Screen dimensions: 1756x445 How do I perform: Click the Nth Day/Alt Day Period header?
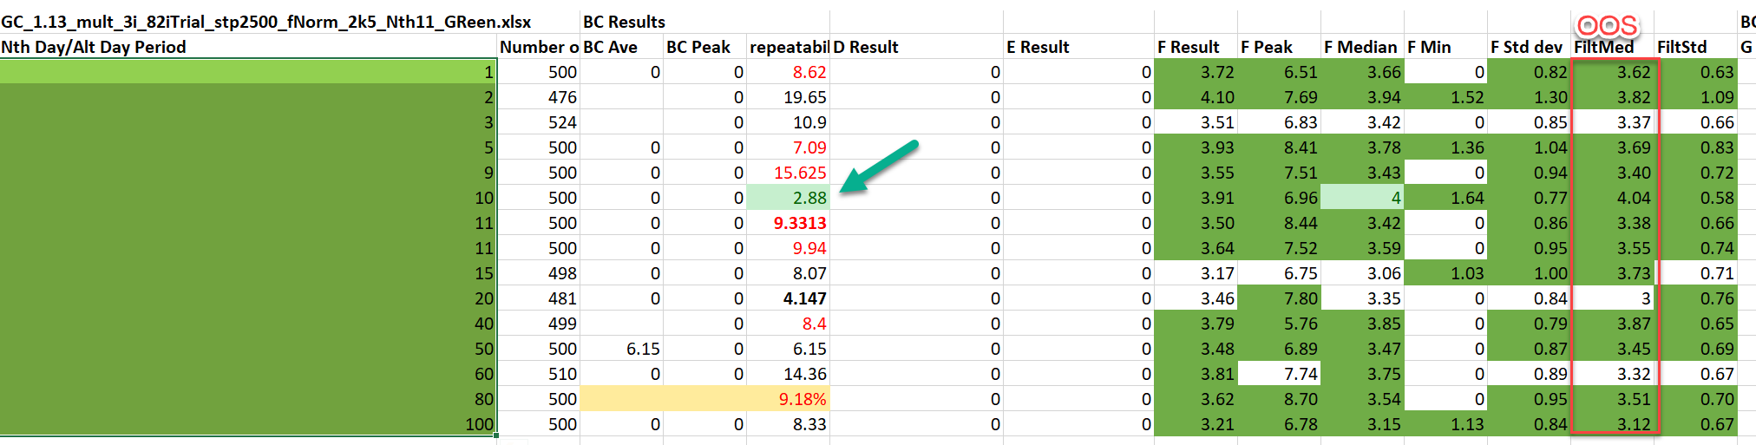(94, 47)
